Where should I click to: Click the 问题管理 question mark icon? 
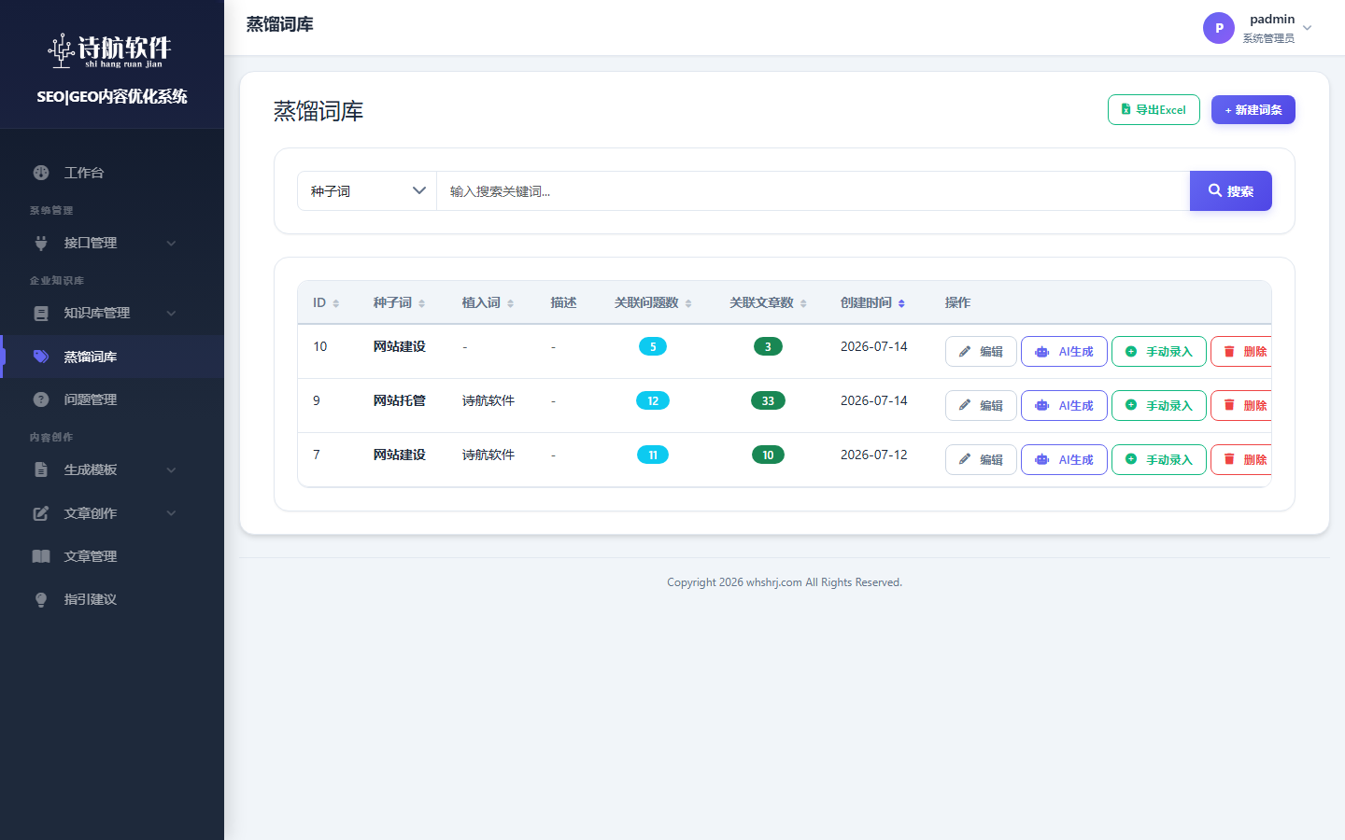pyautogui.click(x=41, y=399)
